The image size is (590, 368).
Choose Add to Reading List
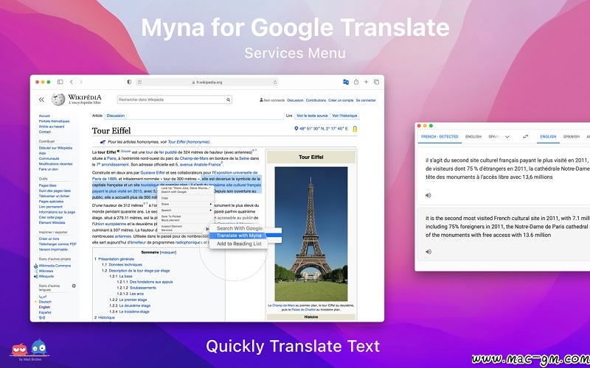(x=238, y=244)
